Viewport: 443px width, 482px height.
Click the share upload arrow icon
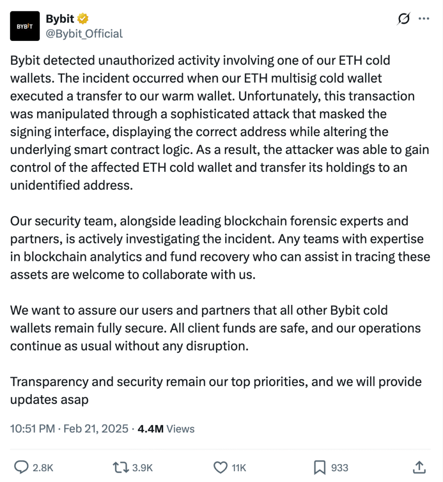point(419,467)
